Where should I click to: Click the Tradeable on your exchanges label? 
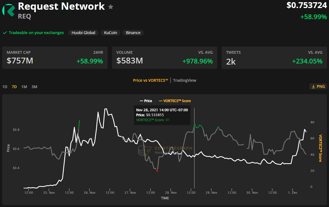click(36, 33)
